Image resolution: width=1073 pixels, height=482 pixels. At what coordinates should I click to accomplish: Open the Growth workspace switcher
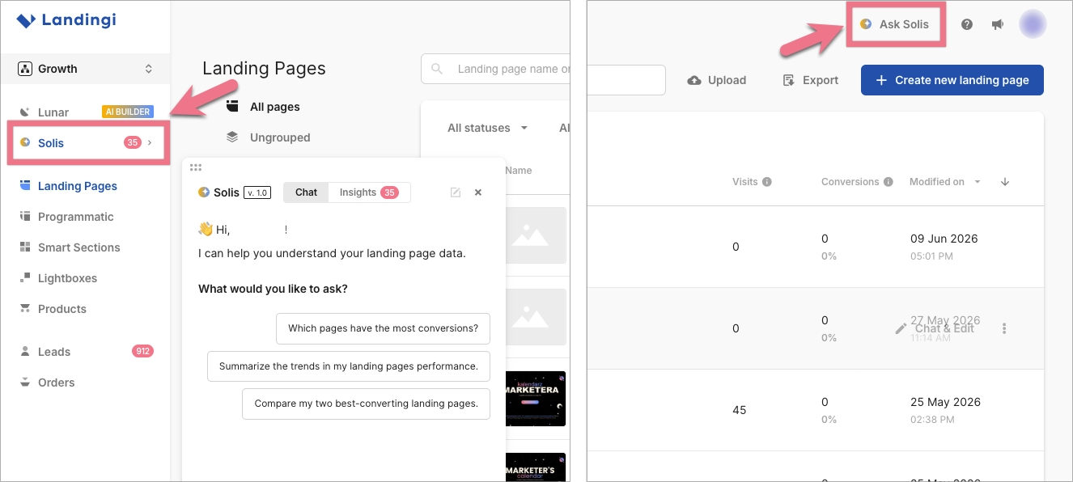[86, 69]
